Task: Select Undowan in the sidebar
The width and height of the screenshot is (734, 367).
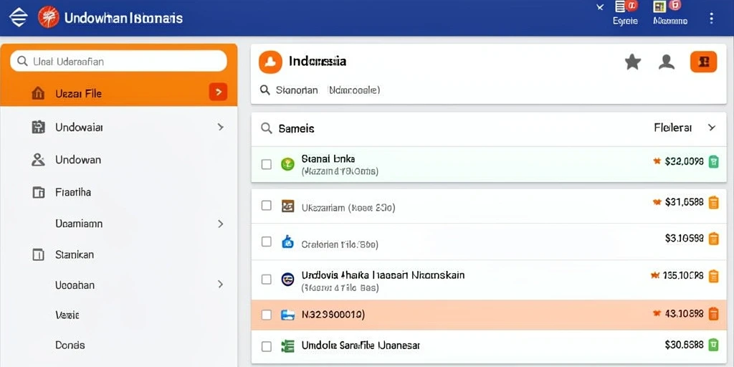Action: [x=118, y=160]
